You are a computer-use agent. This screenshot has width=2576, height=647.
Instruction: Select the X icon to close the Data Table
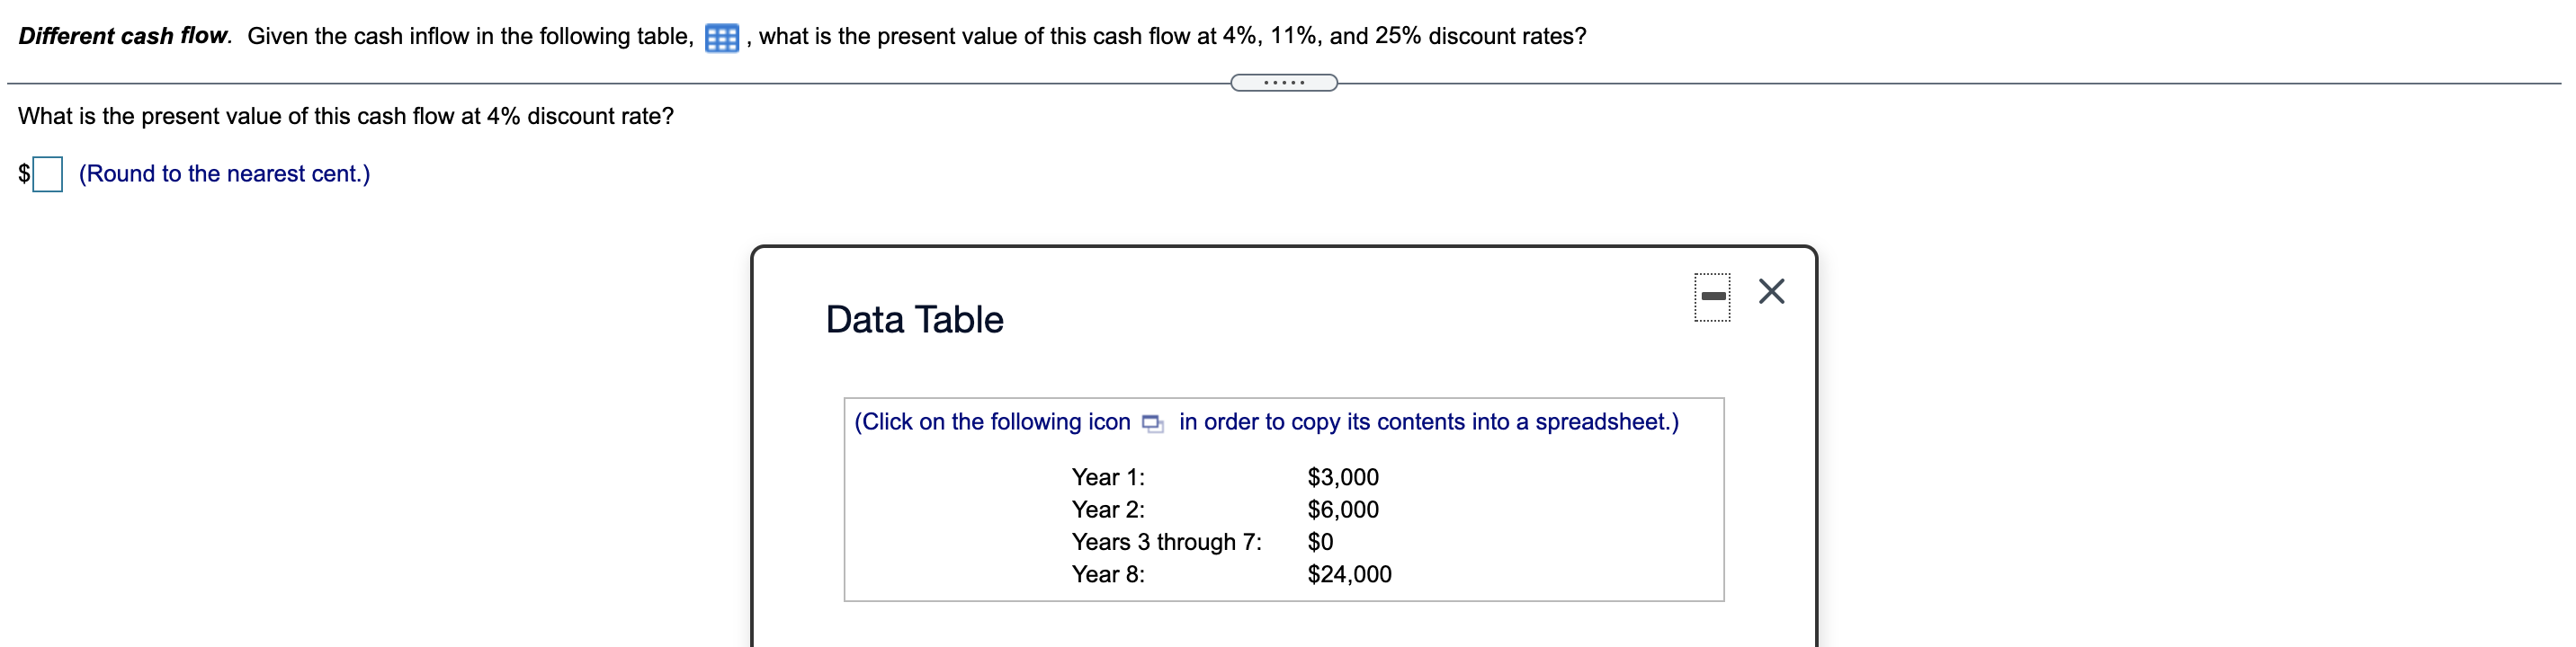[x=1770, y=293]
